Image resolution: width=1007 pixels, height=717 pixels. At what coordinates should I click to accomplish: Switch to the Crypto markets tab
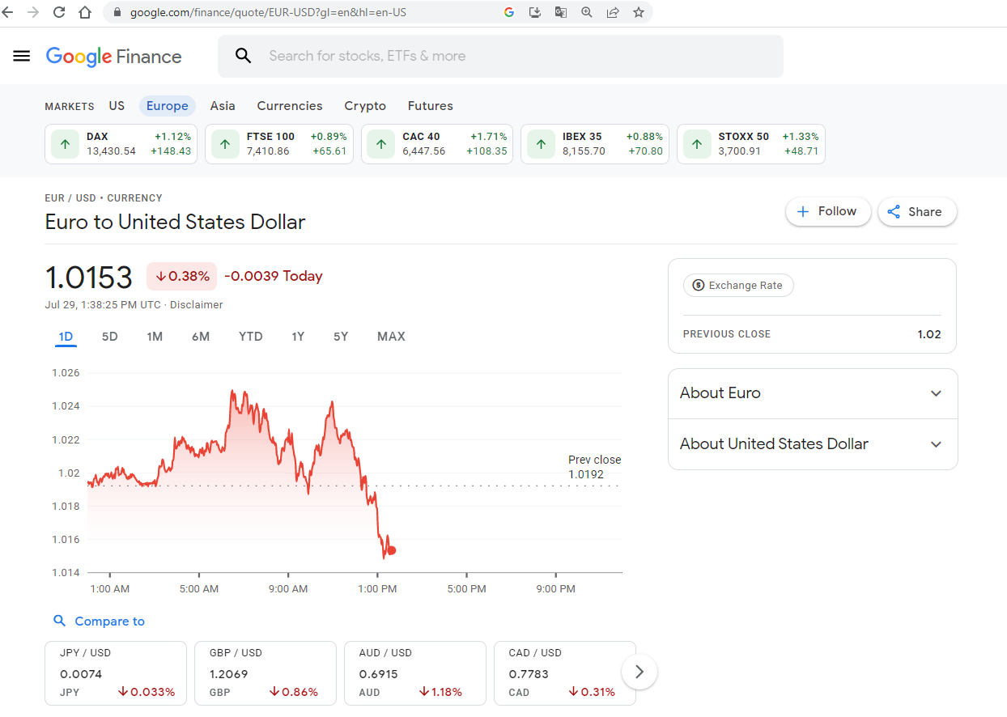point(365,106)
